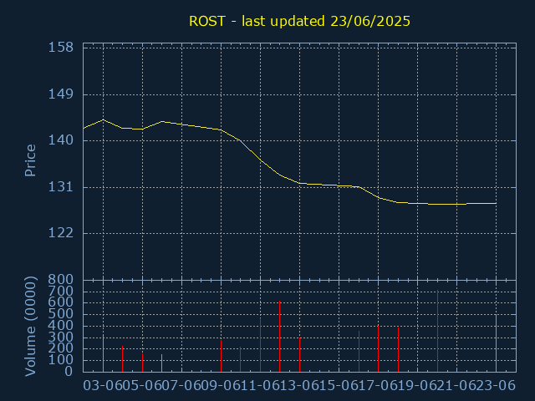Click the 300 volume axis label

click(61, 338)
